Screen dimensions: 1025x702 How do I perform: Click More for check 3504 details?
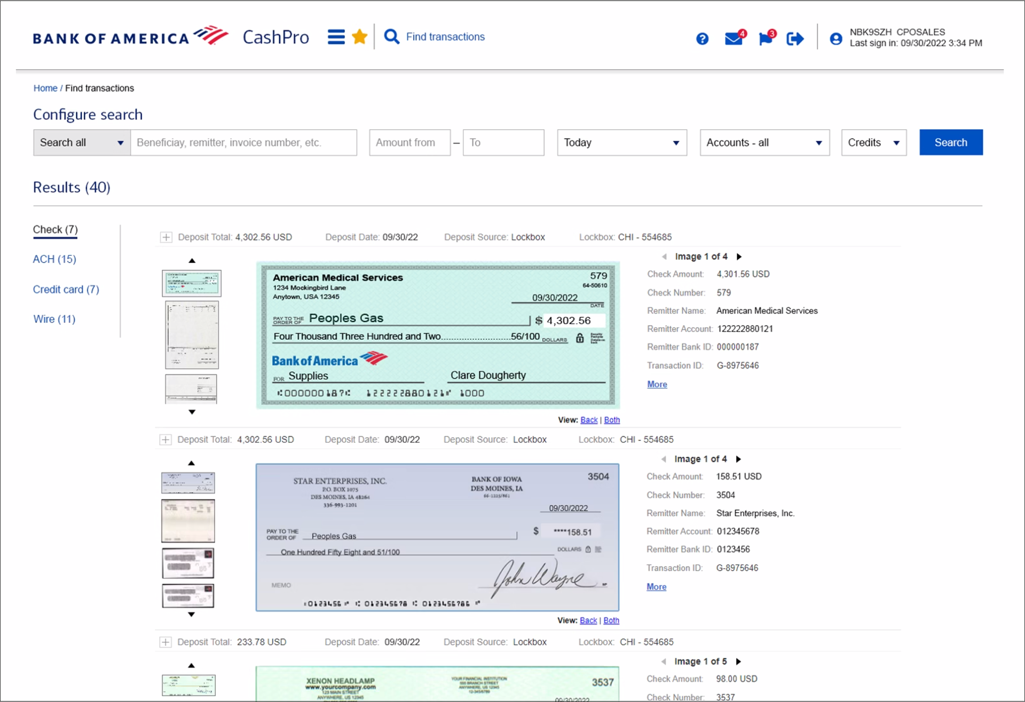[x=657, y=587]
